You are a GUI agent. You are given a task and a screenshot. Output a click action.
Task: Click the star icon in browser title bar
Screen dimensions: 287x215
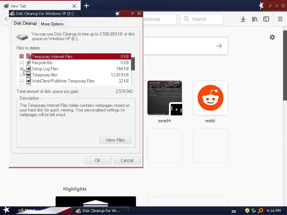261,6
